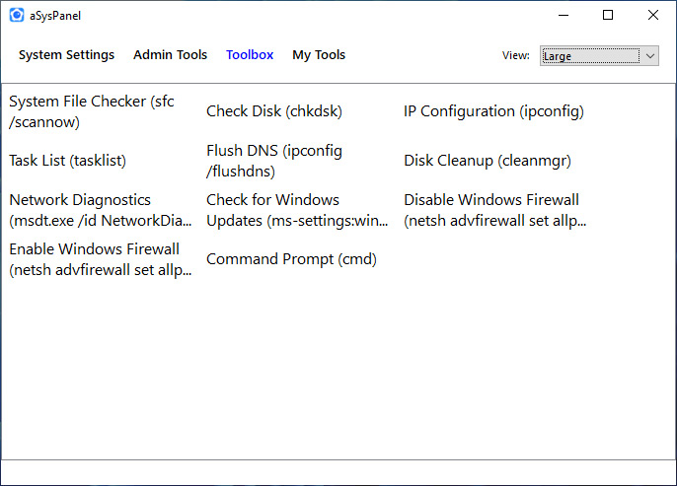This screenshot has width=677, height=486.
Task: Open the System Settings tab
Action: 66,55
